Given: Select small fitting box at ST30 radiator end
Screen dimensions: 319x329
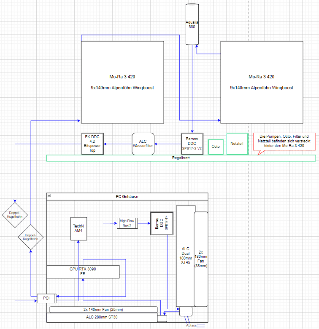Looking at the screenshot, I should 162,319.
